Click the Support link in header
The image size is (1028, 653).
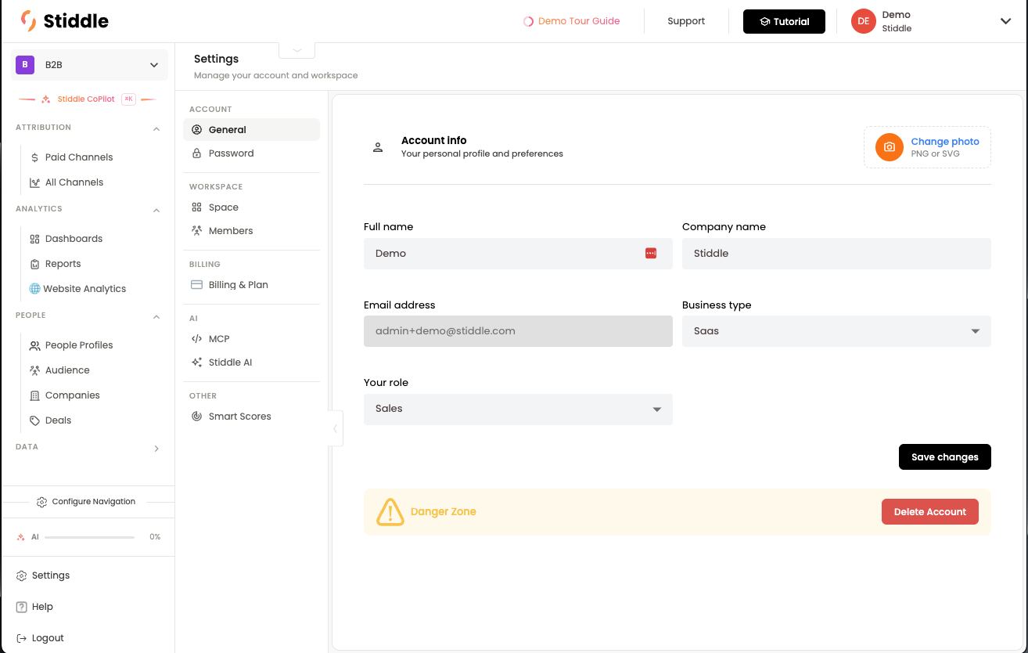pyautogui.click(x=686, y=21)
